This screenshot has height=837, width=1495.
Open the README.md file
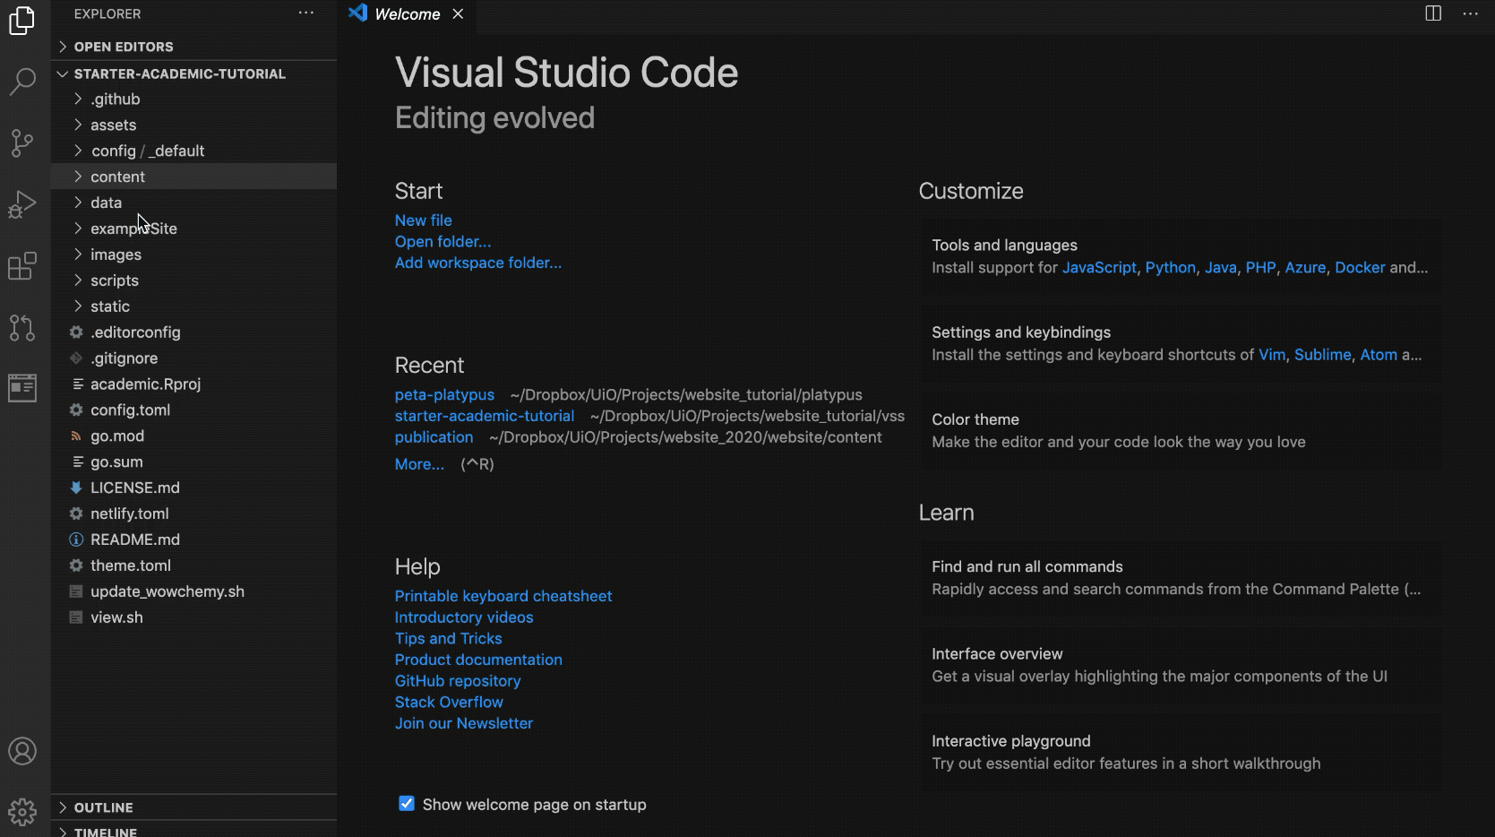(x=134, y=539)
